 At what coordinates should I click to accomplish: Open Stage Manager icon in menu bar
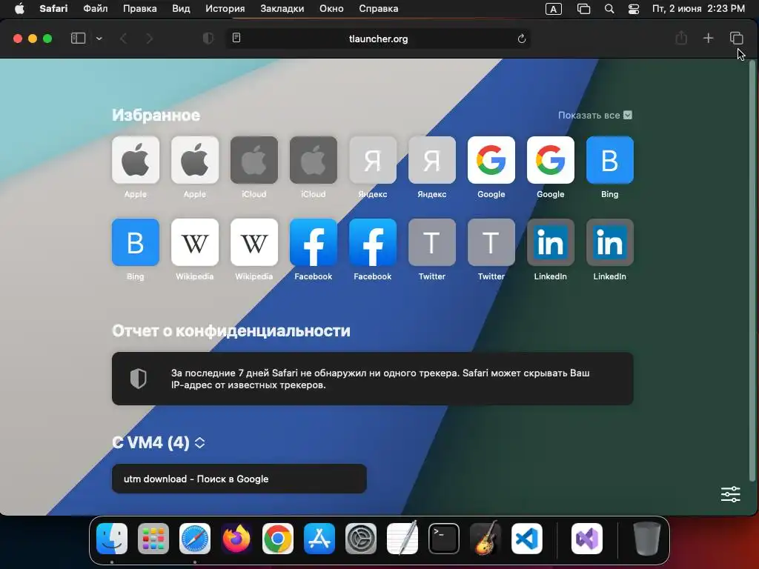(584, 9)
